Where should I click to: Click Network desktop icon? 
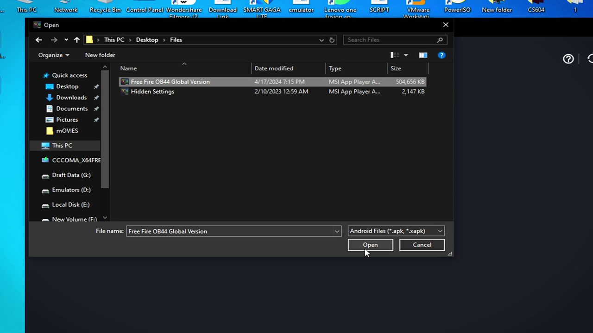(66, 6)
